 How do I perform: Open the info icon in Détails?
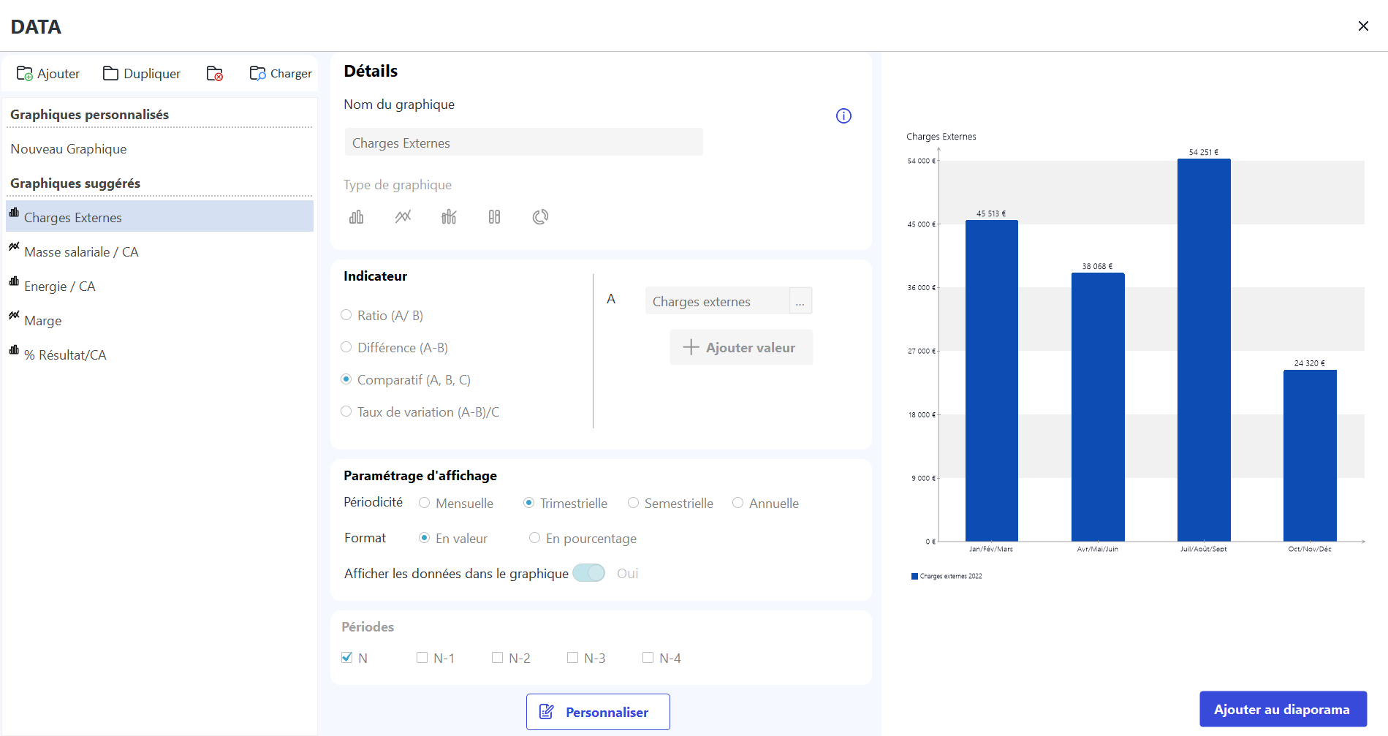pyautogui.click(x=843, y=115)
